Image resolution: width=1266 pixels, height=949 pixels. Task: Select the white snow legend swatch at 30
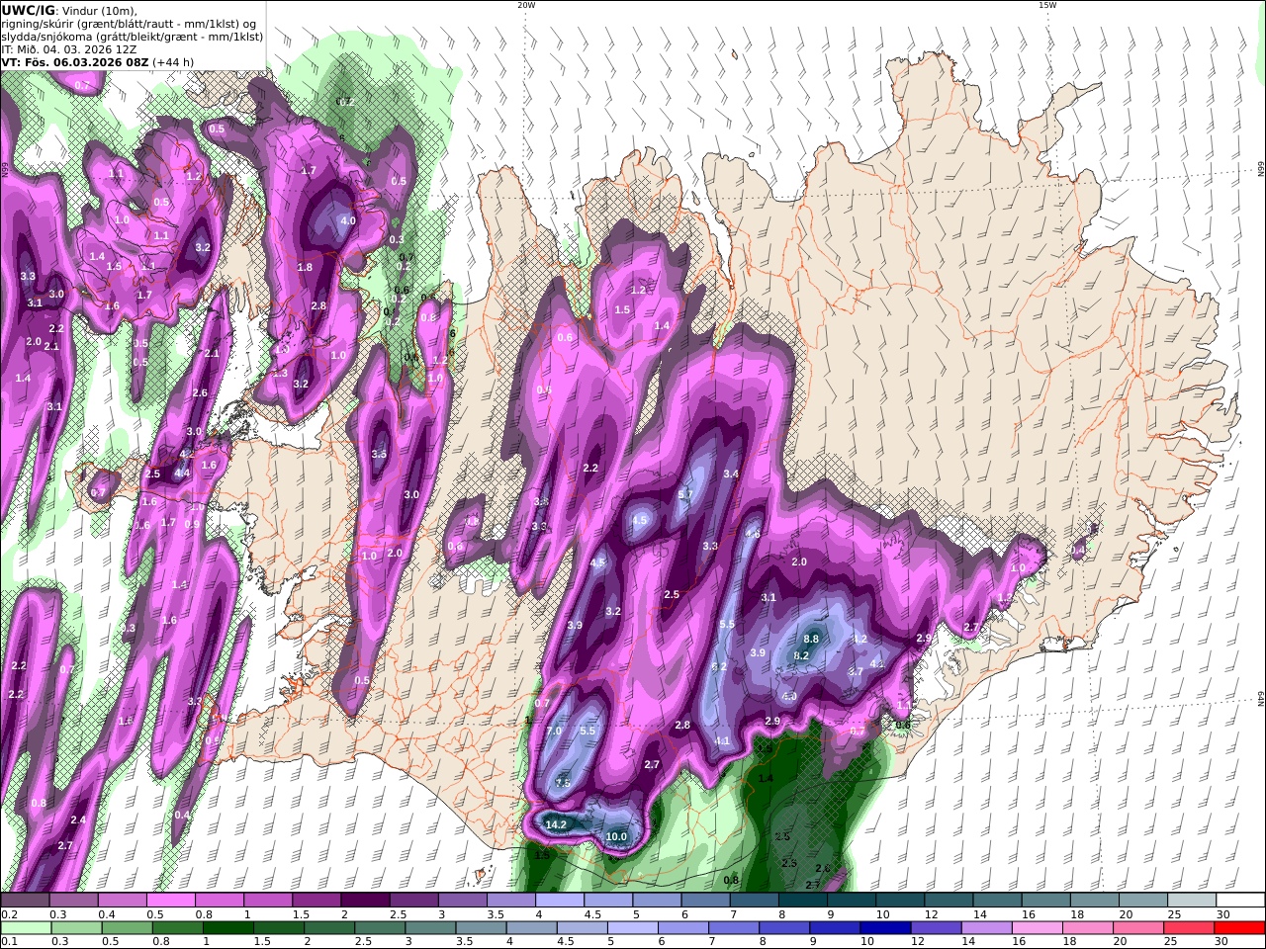[x=1239, y=900]
